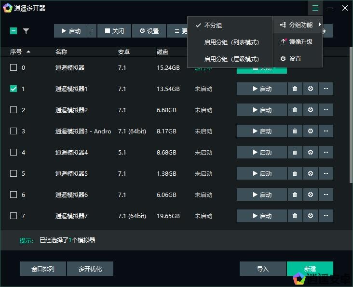Toggle the select-all checkbox in toolbar
Image resolution: width=353 pixels, height=287 pixels.
click(x=14, y=31)
